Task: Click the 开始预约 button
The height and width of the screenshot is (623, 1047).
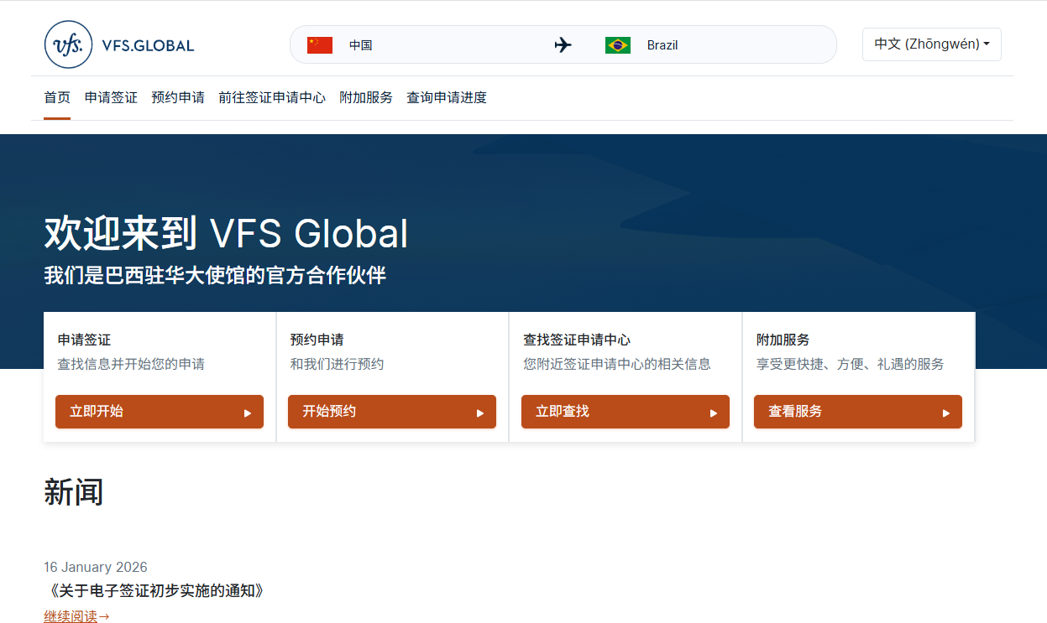Action: (391, 412)
